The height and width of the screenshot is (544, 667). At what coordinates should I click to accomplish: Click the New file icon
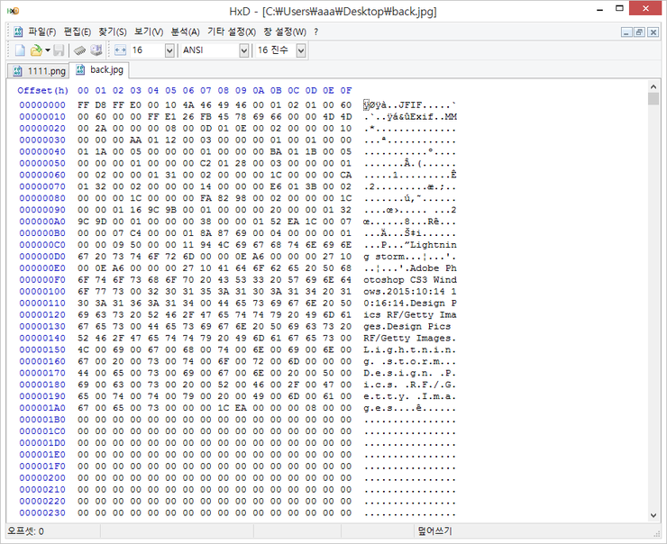pyautogui.click(x=19, y=50)
